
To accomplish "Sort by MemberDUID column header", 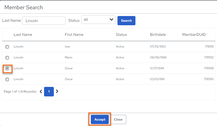I will [x=194, y=34].
